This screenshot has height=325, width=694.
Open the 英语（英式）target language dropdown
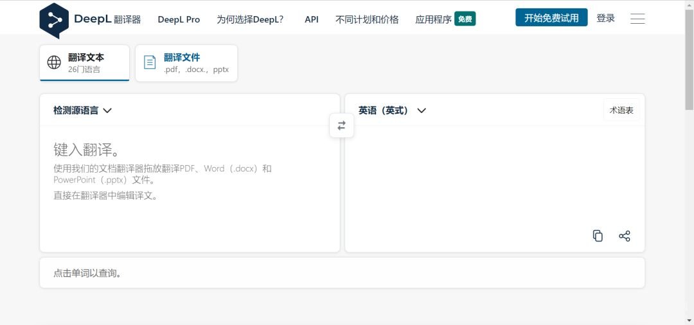pos(392,110)
